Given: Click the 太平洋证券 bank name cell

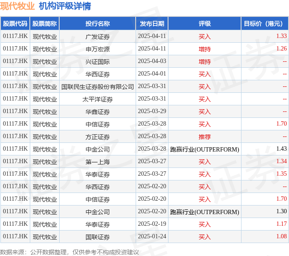Looking at the screenshot, I should (x=98, y=99).
